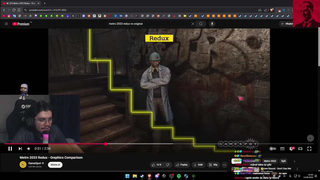Click the red progress bar scrubber

tap(106, 144)
